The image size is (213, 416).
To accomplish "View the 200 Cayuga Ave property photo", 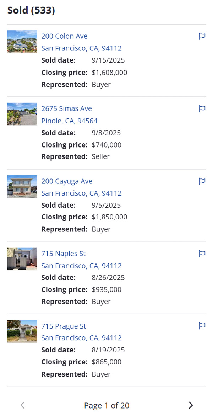I will click(22, 187).
